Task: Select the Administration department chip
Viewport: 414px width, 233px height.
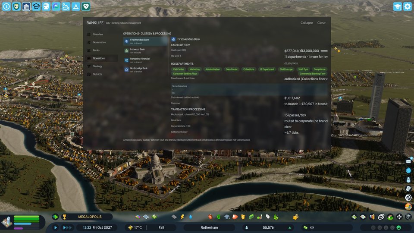Action: click(x=213, y=69)
